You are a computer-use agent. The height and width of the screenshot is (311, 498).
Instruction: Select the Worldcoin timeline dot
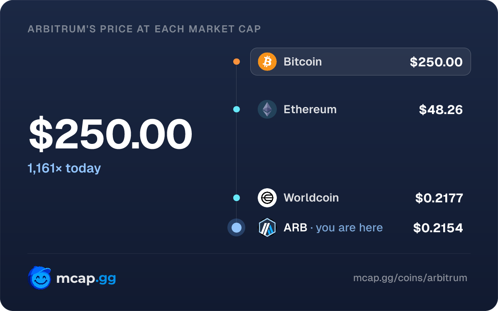point(237,198)
